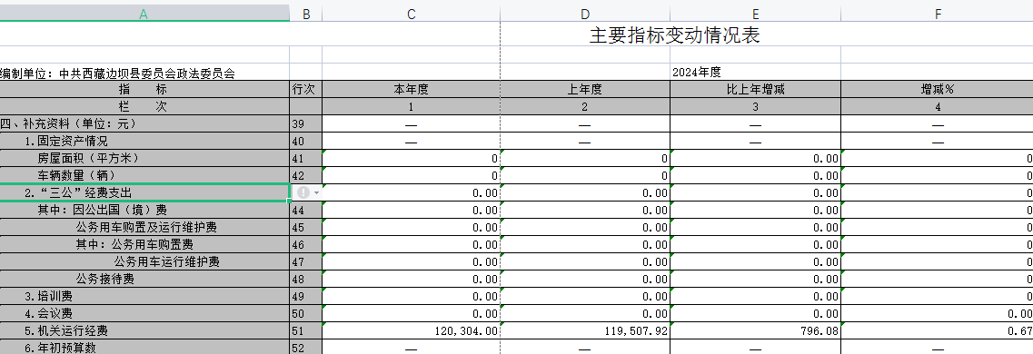Viewport: 1033px width, 354px height.
Task: Select the 车辆数量（辆） row label
Action: click(144, 175)
